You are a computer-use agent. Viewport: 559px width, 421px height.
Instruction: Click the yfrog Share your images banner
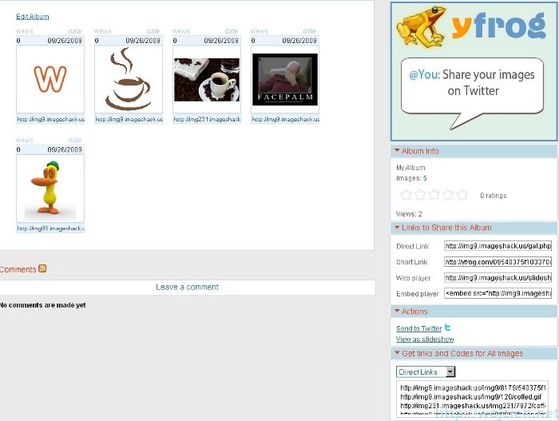click(474, 71)
